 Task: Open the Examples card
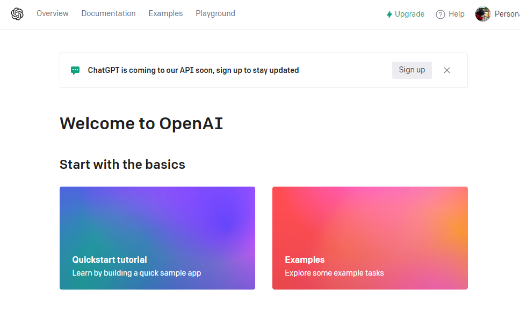pos(370,238)
